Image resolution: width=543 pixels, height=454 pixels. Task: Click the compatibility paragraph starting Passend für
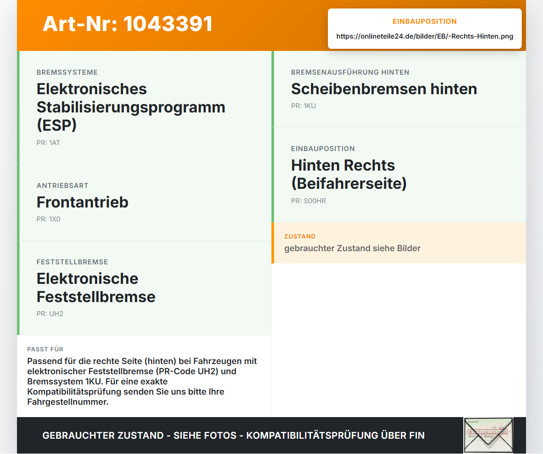[x=142, y=381]
